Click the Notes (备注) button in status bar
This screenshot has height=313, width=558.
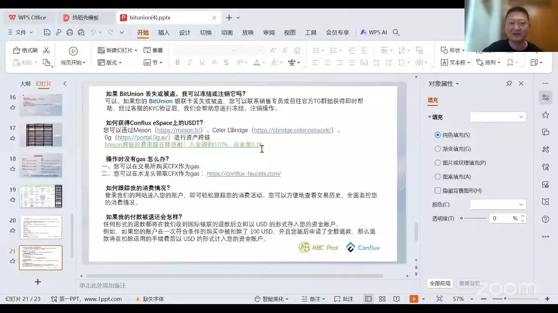tap(311, 299)
